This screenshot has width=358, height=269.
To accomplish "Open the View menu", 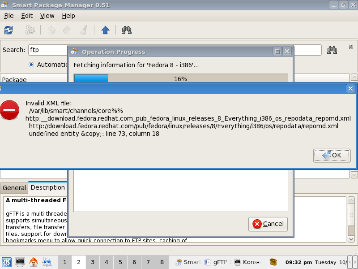I will point(47,16).
